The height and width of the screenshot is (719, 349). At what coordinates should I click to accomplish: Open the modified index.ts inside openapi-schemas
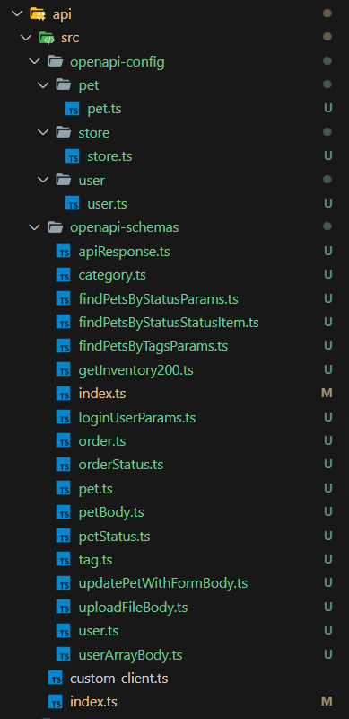[101, 394]
